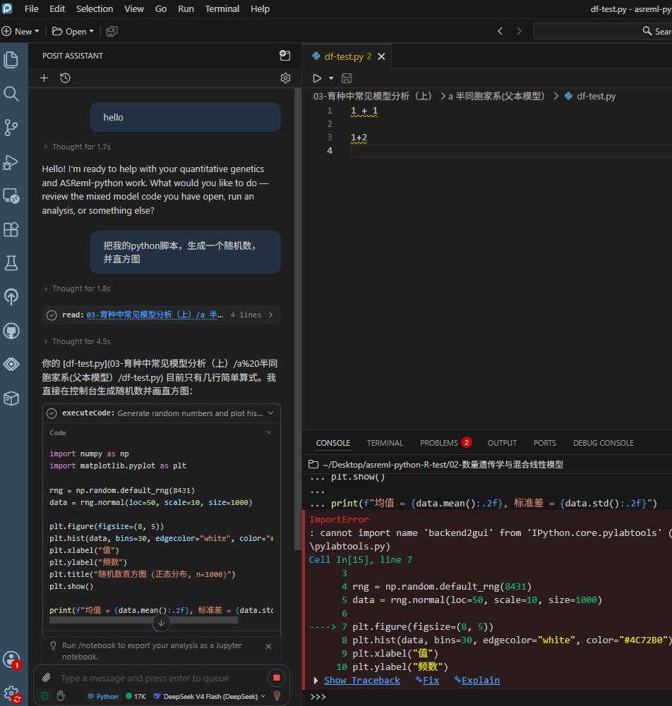The width and height of the screenshot is (672, 706).
Task: Open Source Control view in activity bar
Action: (11, 128)
